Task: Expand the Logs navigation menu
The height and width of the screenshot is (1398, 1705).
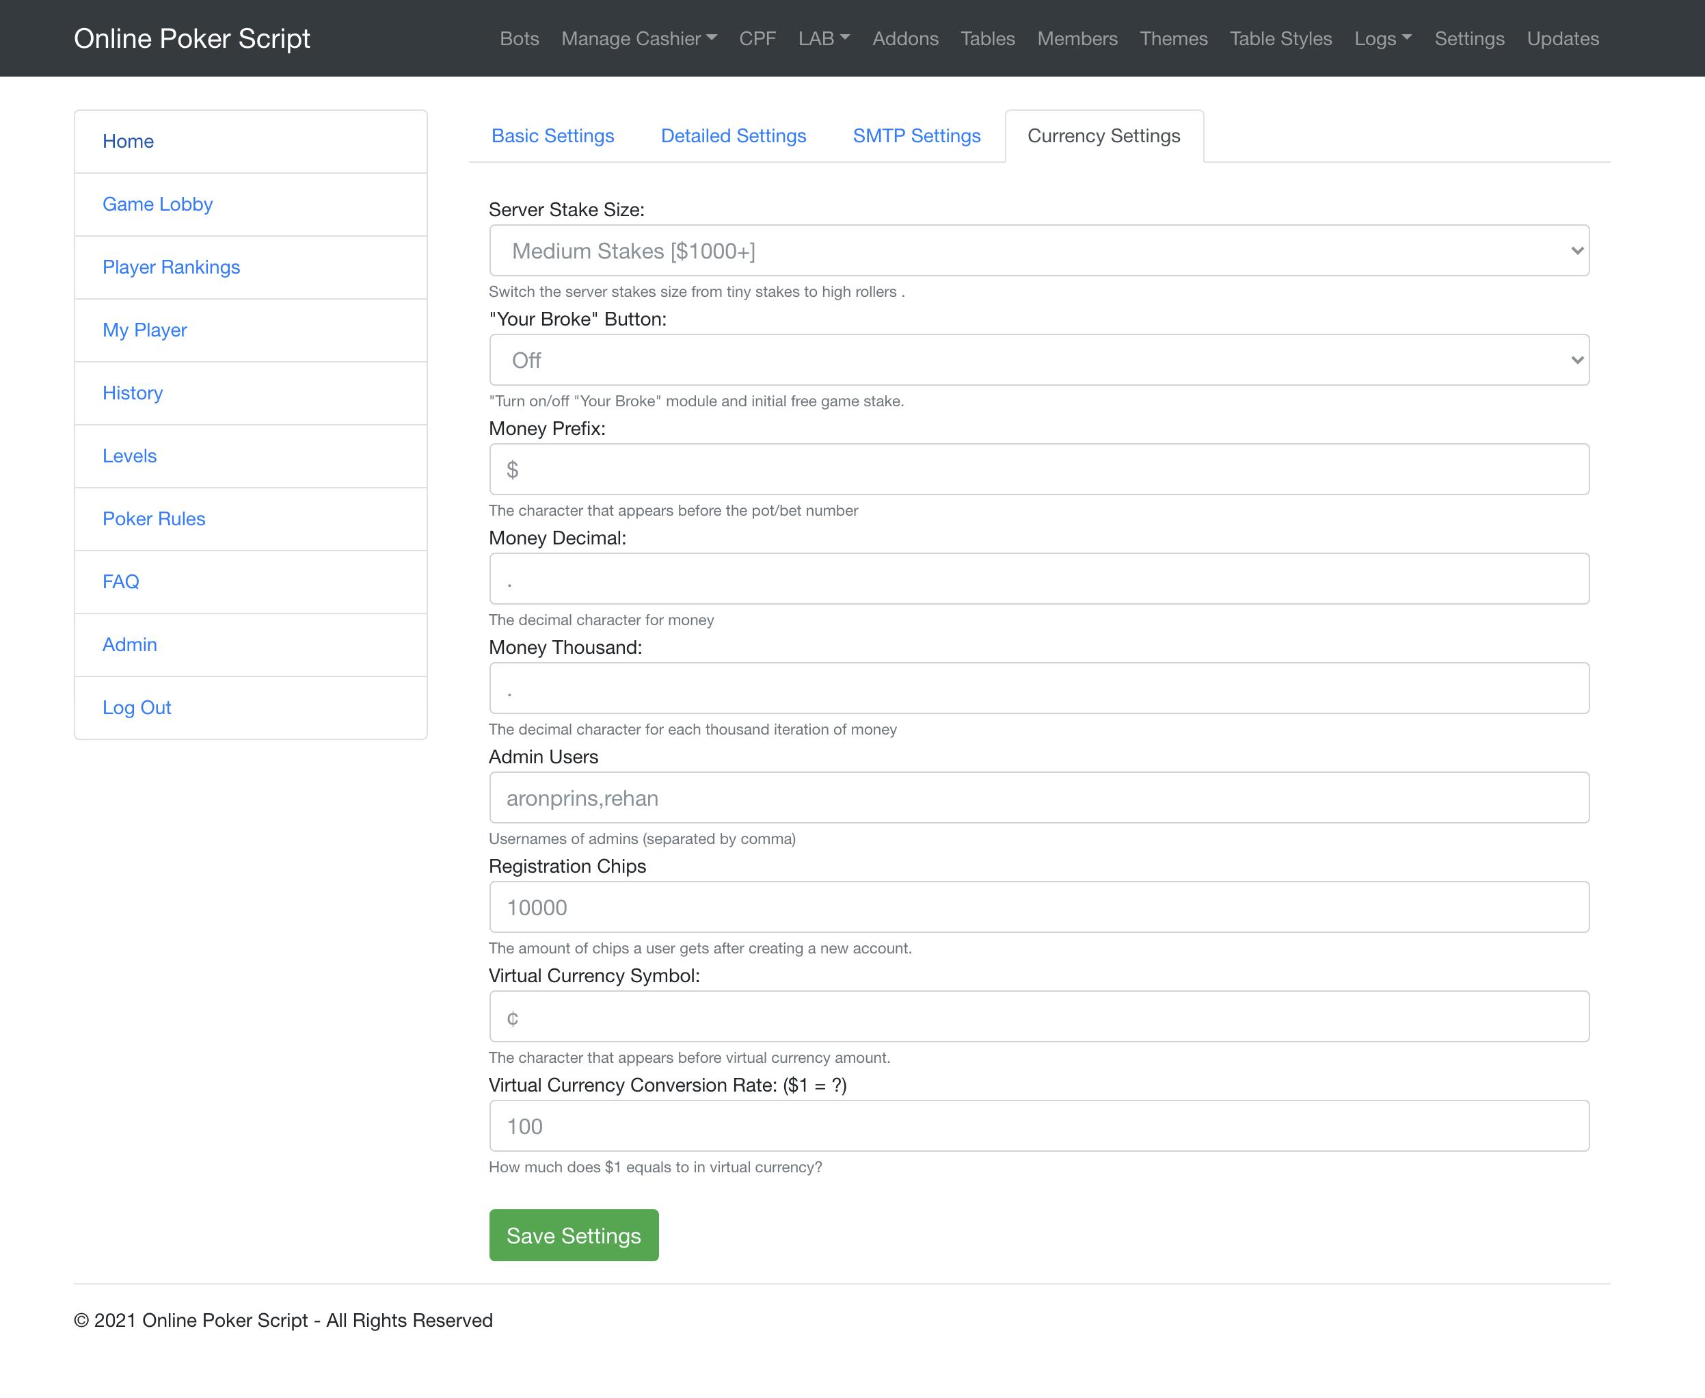Action: pos(1382,39)
